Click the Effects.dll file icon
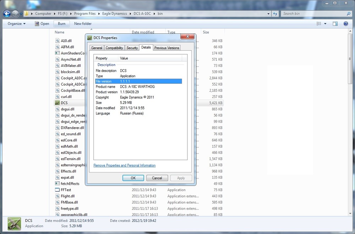The image size is (355, 234). pyautogui.click(x=58, y=171)
